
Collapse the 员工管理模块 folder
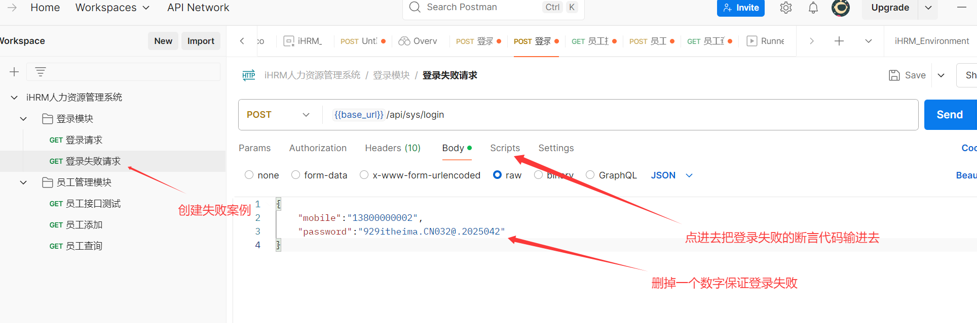tap(23, 182)
